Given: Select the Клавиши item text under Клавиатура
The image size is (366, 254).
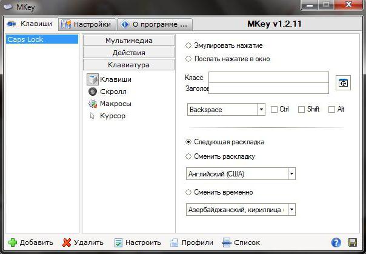Looking at the screenshot, I should (116, 79).
